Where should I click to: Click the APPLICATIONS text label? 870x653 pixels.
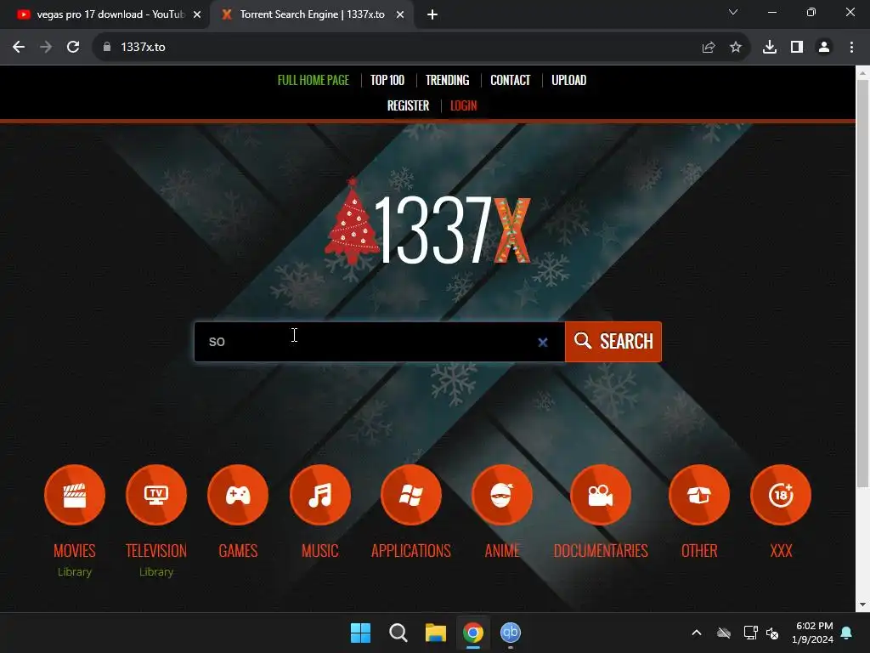tap(411, 550)
